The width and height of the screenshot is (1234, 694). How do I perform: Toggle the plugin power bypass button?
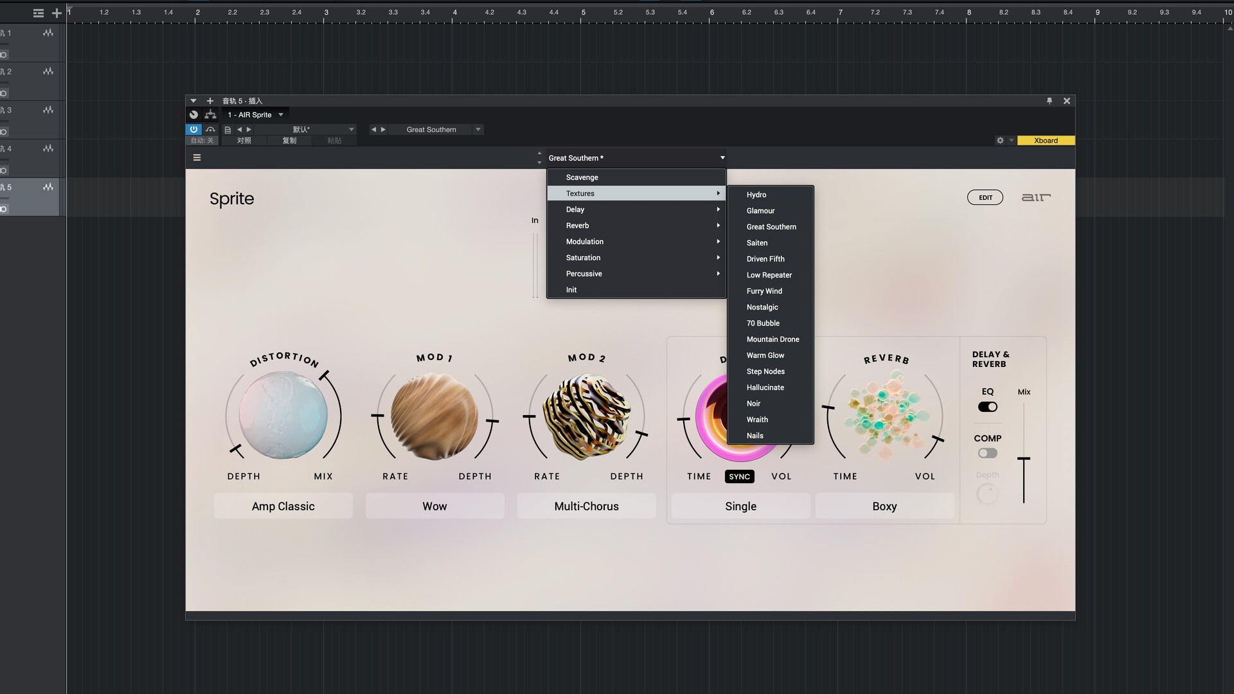[193, 129]
